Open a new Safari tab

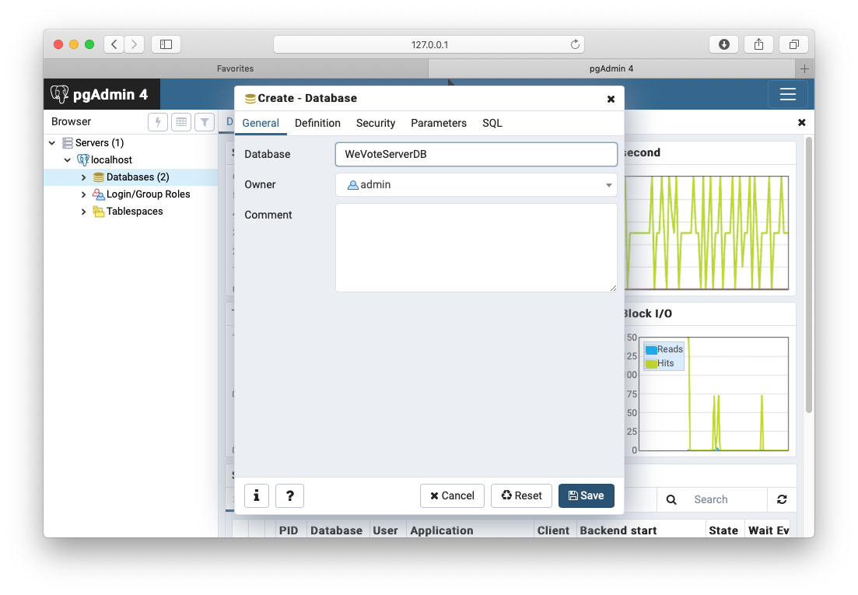click(x=804, y=69)
